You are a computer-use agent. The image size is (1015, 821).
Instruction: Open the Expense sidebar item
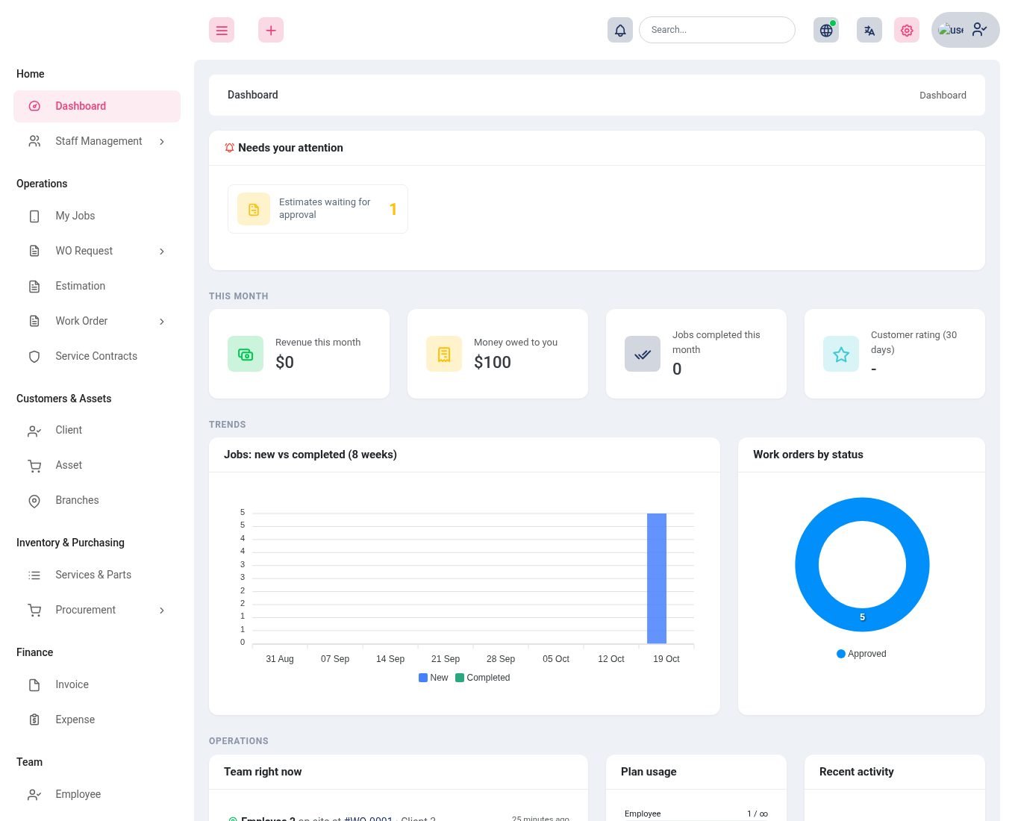coord(97,719)
